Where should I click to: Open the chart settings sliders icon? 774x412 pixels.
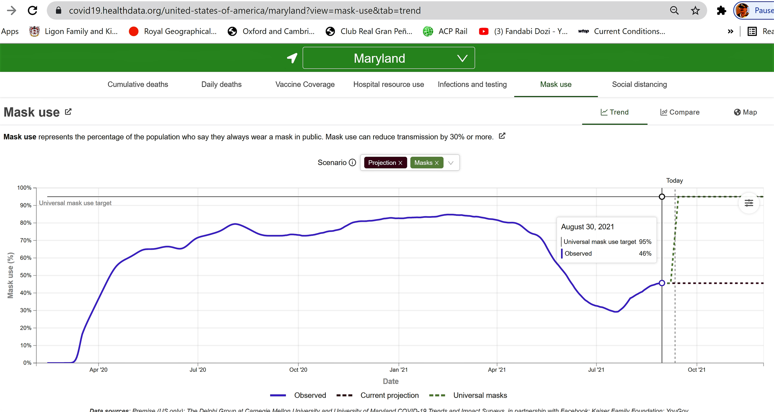point(749,203)
